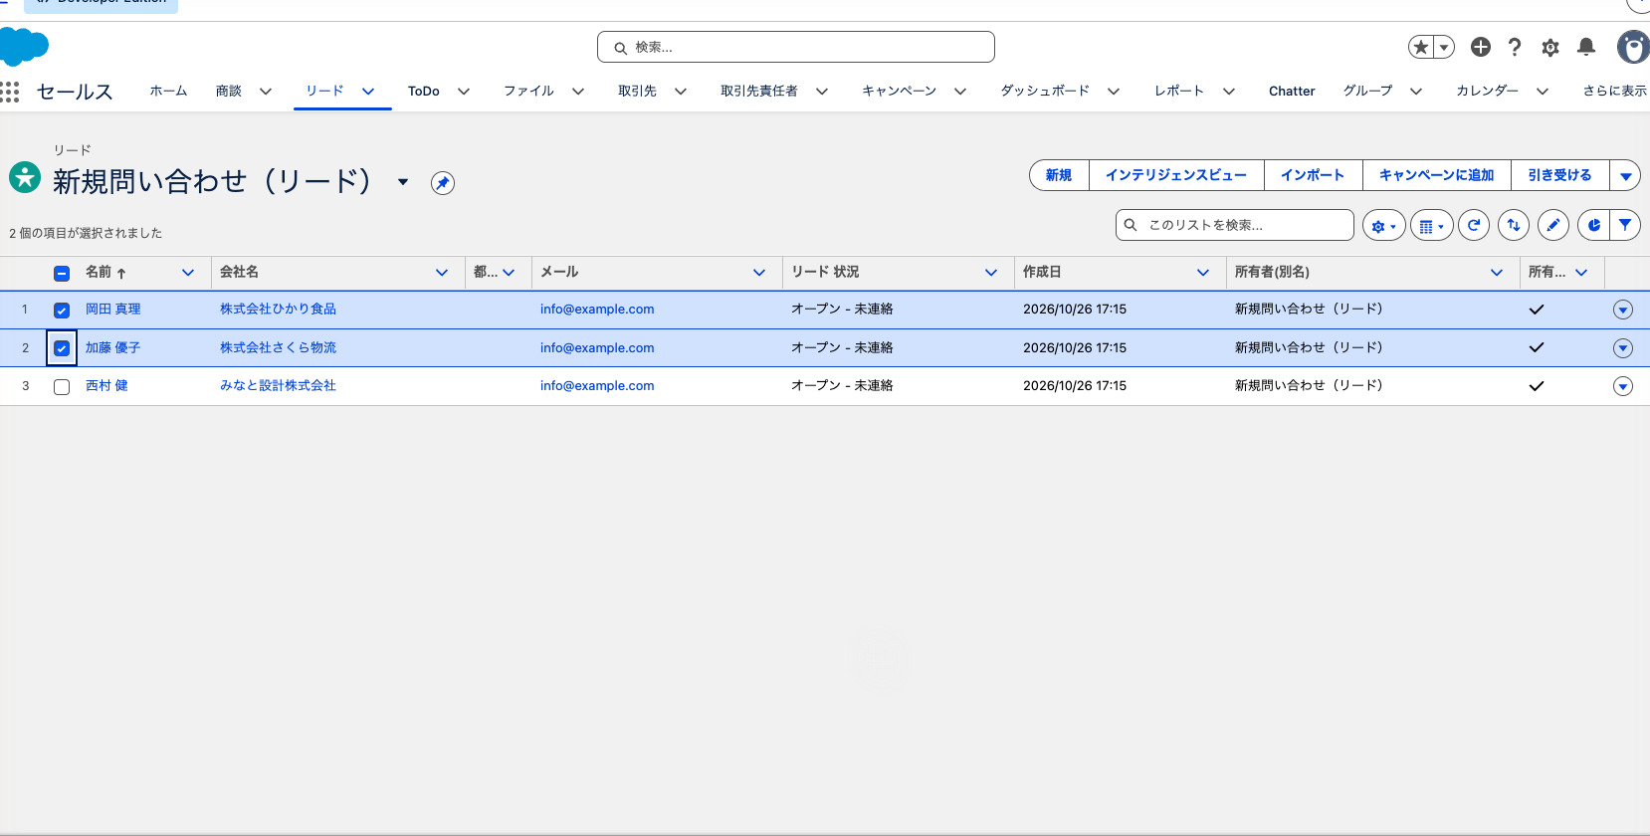Open row actions for 西村 健
This screenshot has width=1650, height=836.
coord(1623,386)
